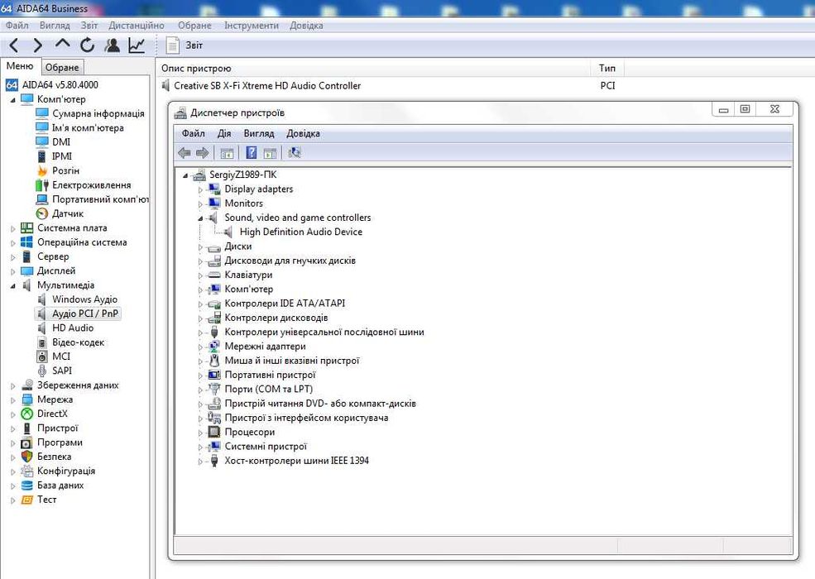Select Аудіо PCI / PnP item
815x579 pixels.
click(x=84, y=314)
